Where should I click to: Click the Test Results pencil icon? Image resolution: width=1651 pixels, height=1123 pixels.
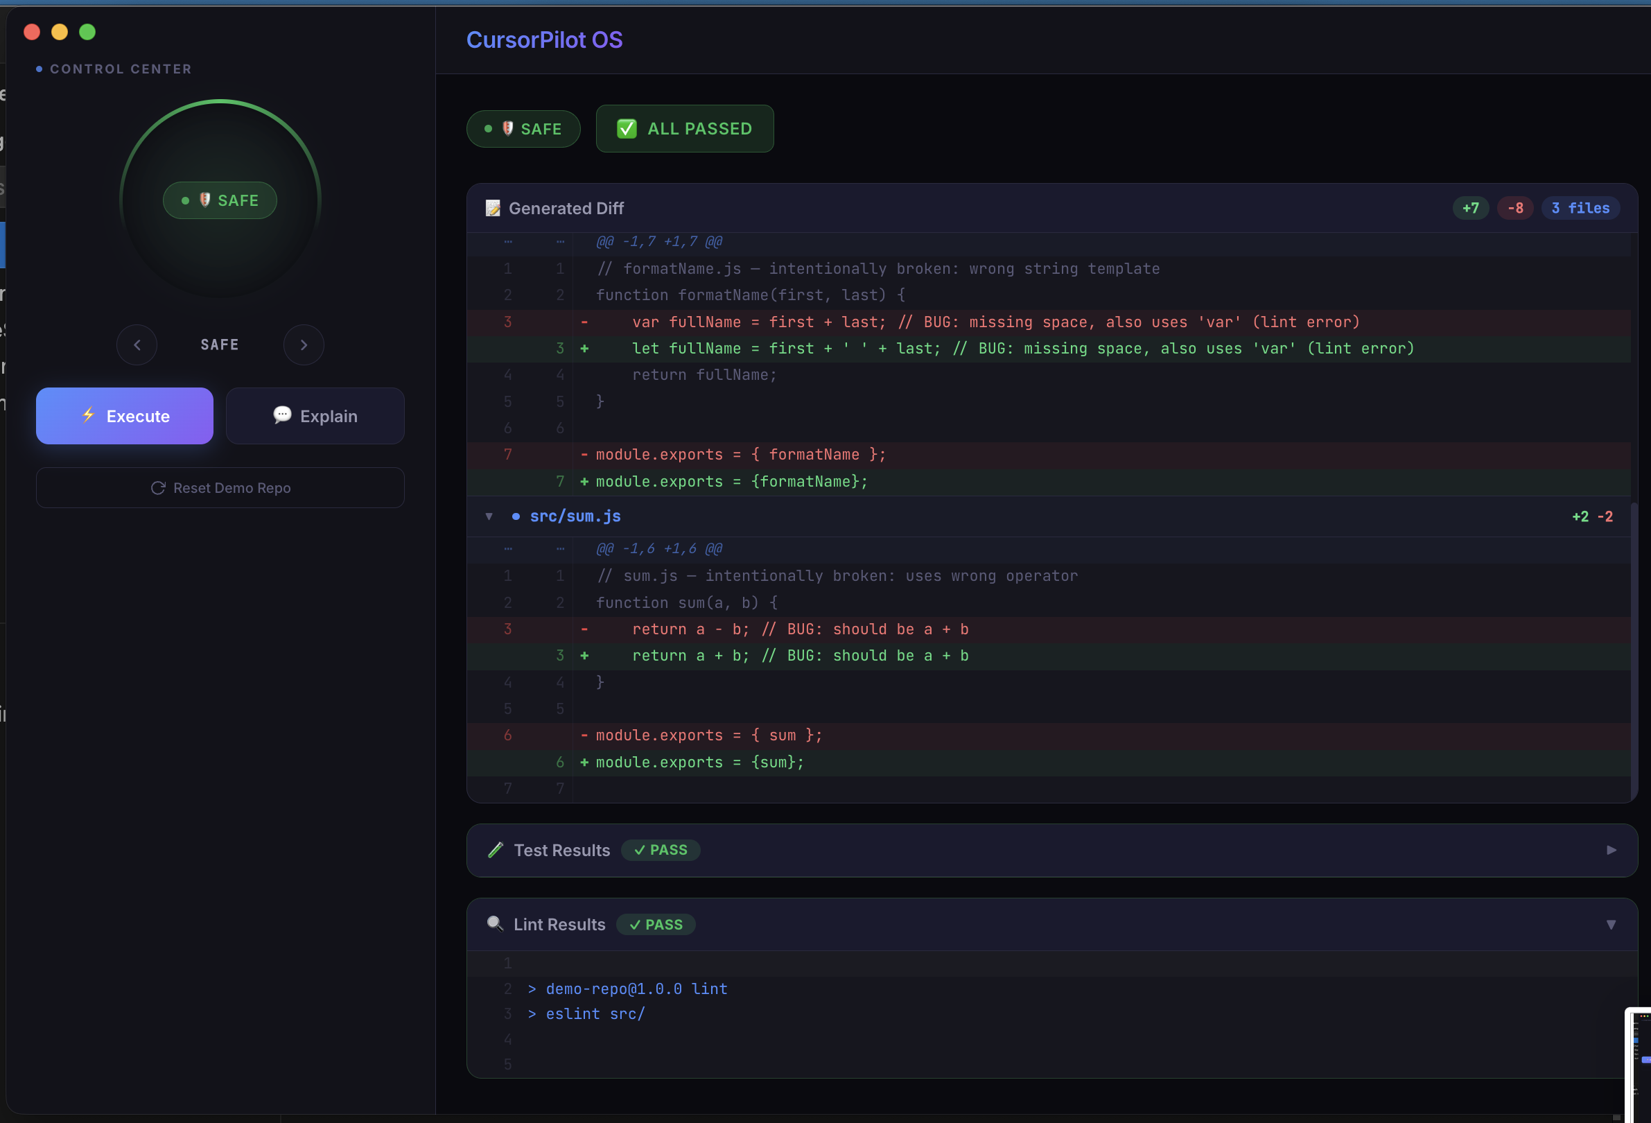click(x=495, y=850)
